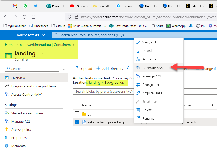Click the browser home icon
217x149 pixels.
pos(33,17)
